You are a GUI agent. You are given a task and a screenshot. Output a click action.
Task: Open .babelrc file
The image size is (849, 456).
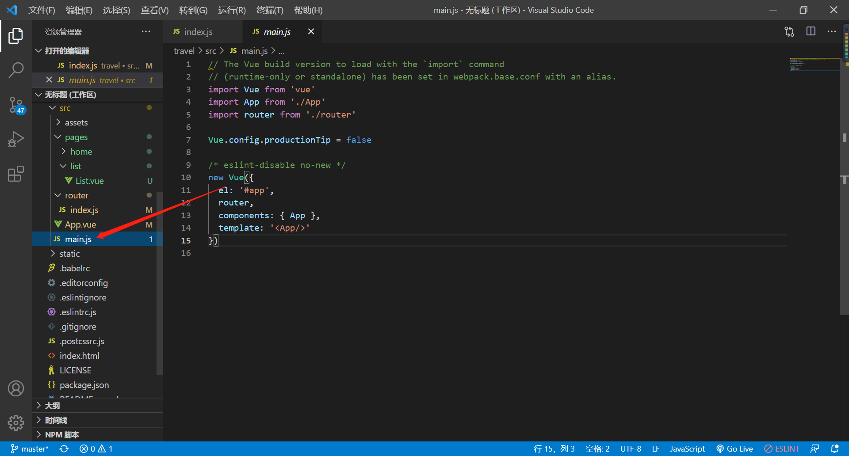95,268
